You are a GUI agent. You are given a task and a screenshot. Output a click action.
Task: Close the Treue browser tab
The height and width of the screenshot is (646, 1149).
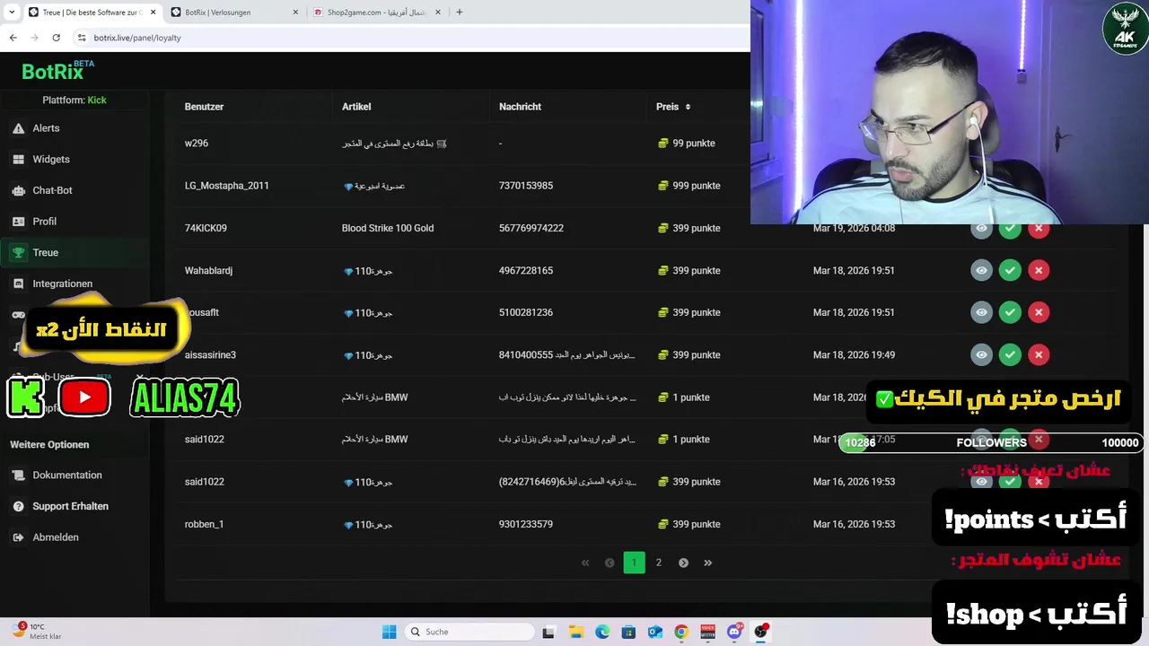point(153,13)
